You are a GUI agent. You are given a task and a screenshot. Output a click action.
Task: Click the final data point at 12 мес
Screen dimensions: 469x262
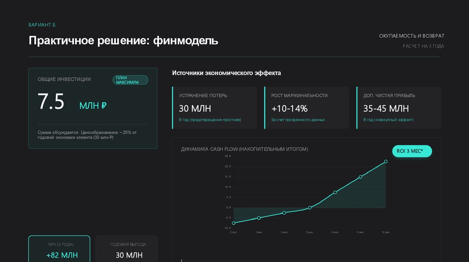pos(386,162)
